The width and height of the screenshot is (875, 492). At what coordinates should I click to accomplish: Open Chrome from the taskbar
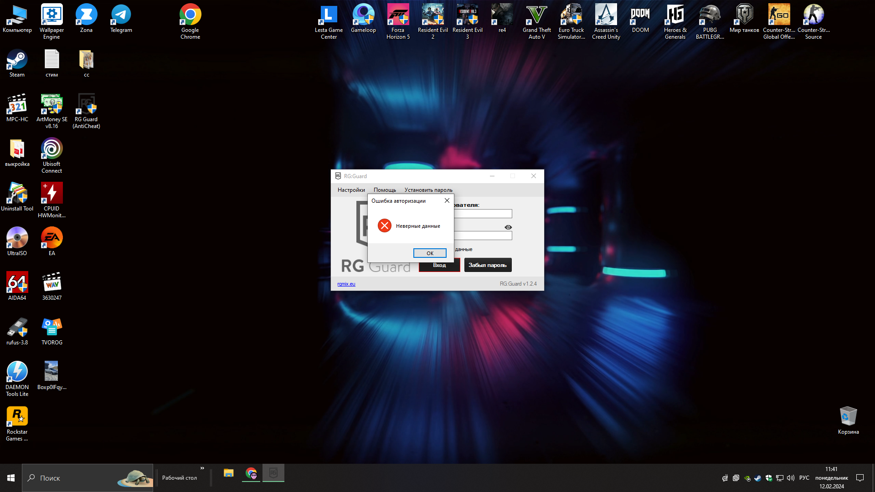(251, 473)
